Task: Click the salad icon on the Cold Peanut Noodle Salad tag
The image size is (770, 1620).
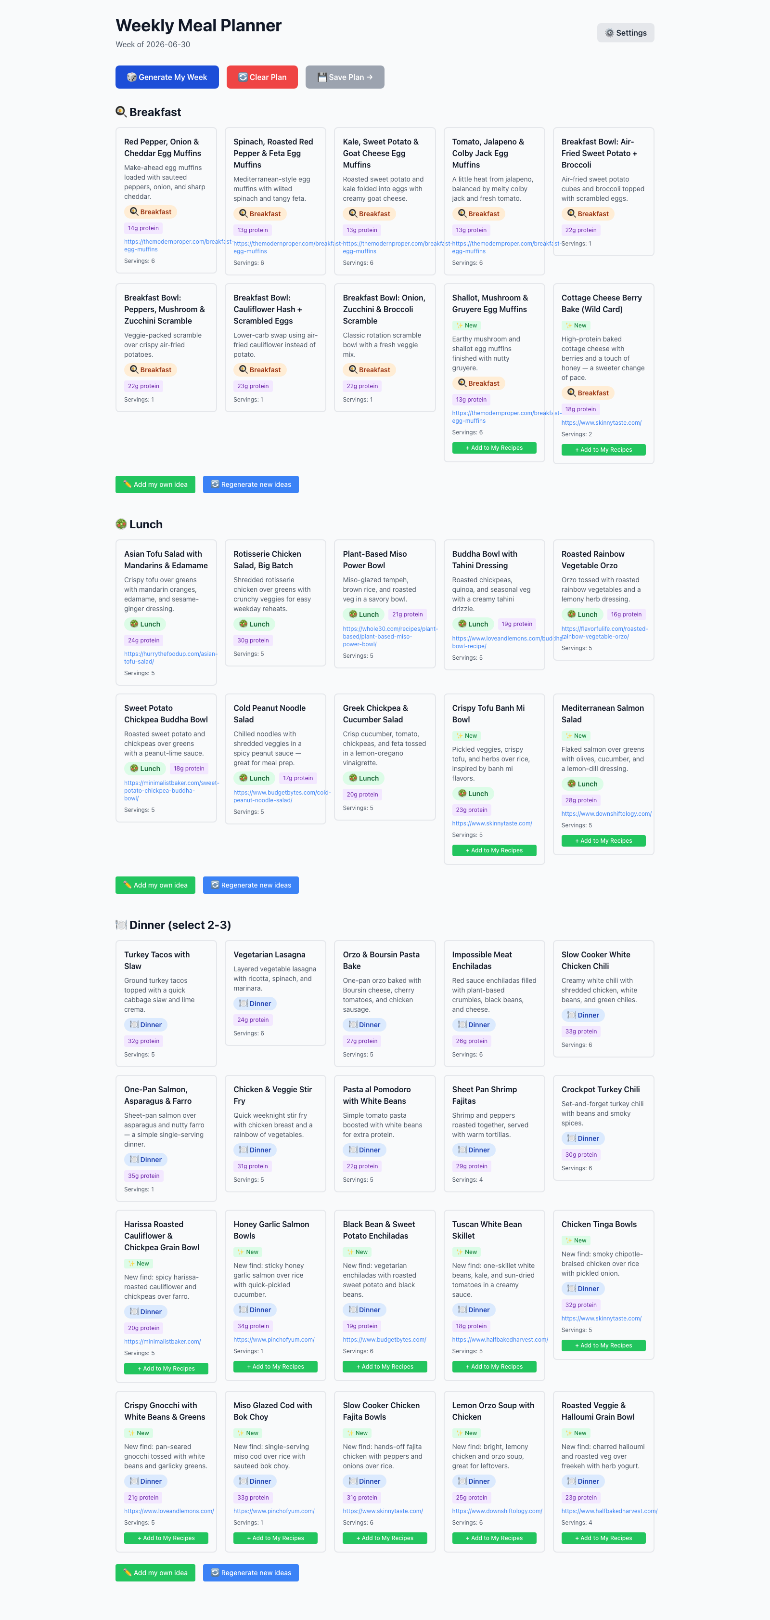Action: point(243,778)
